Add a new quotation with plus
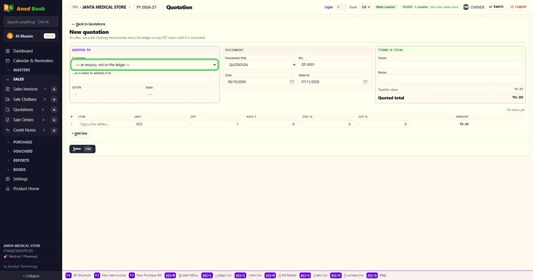The image size is (533, 280). point(54,109)
